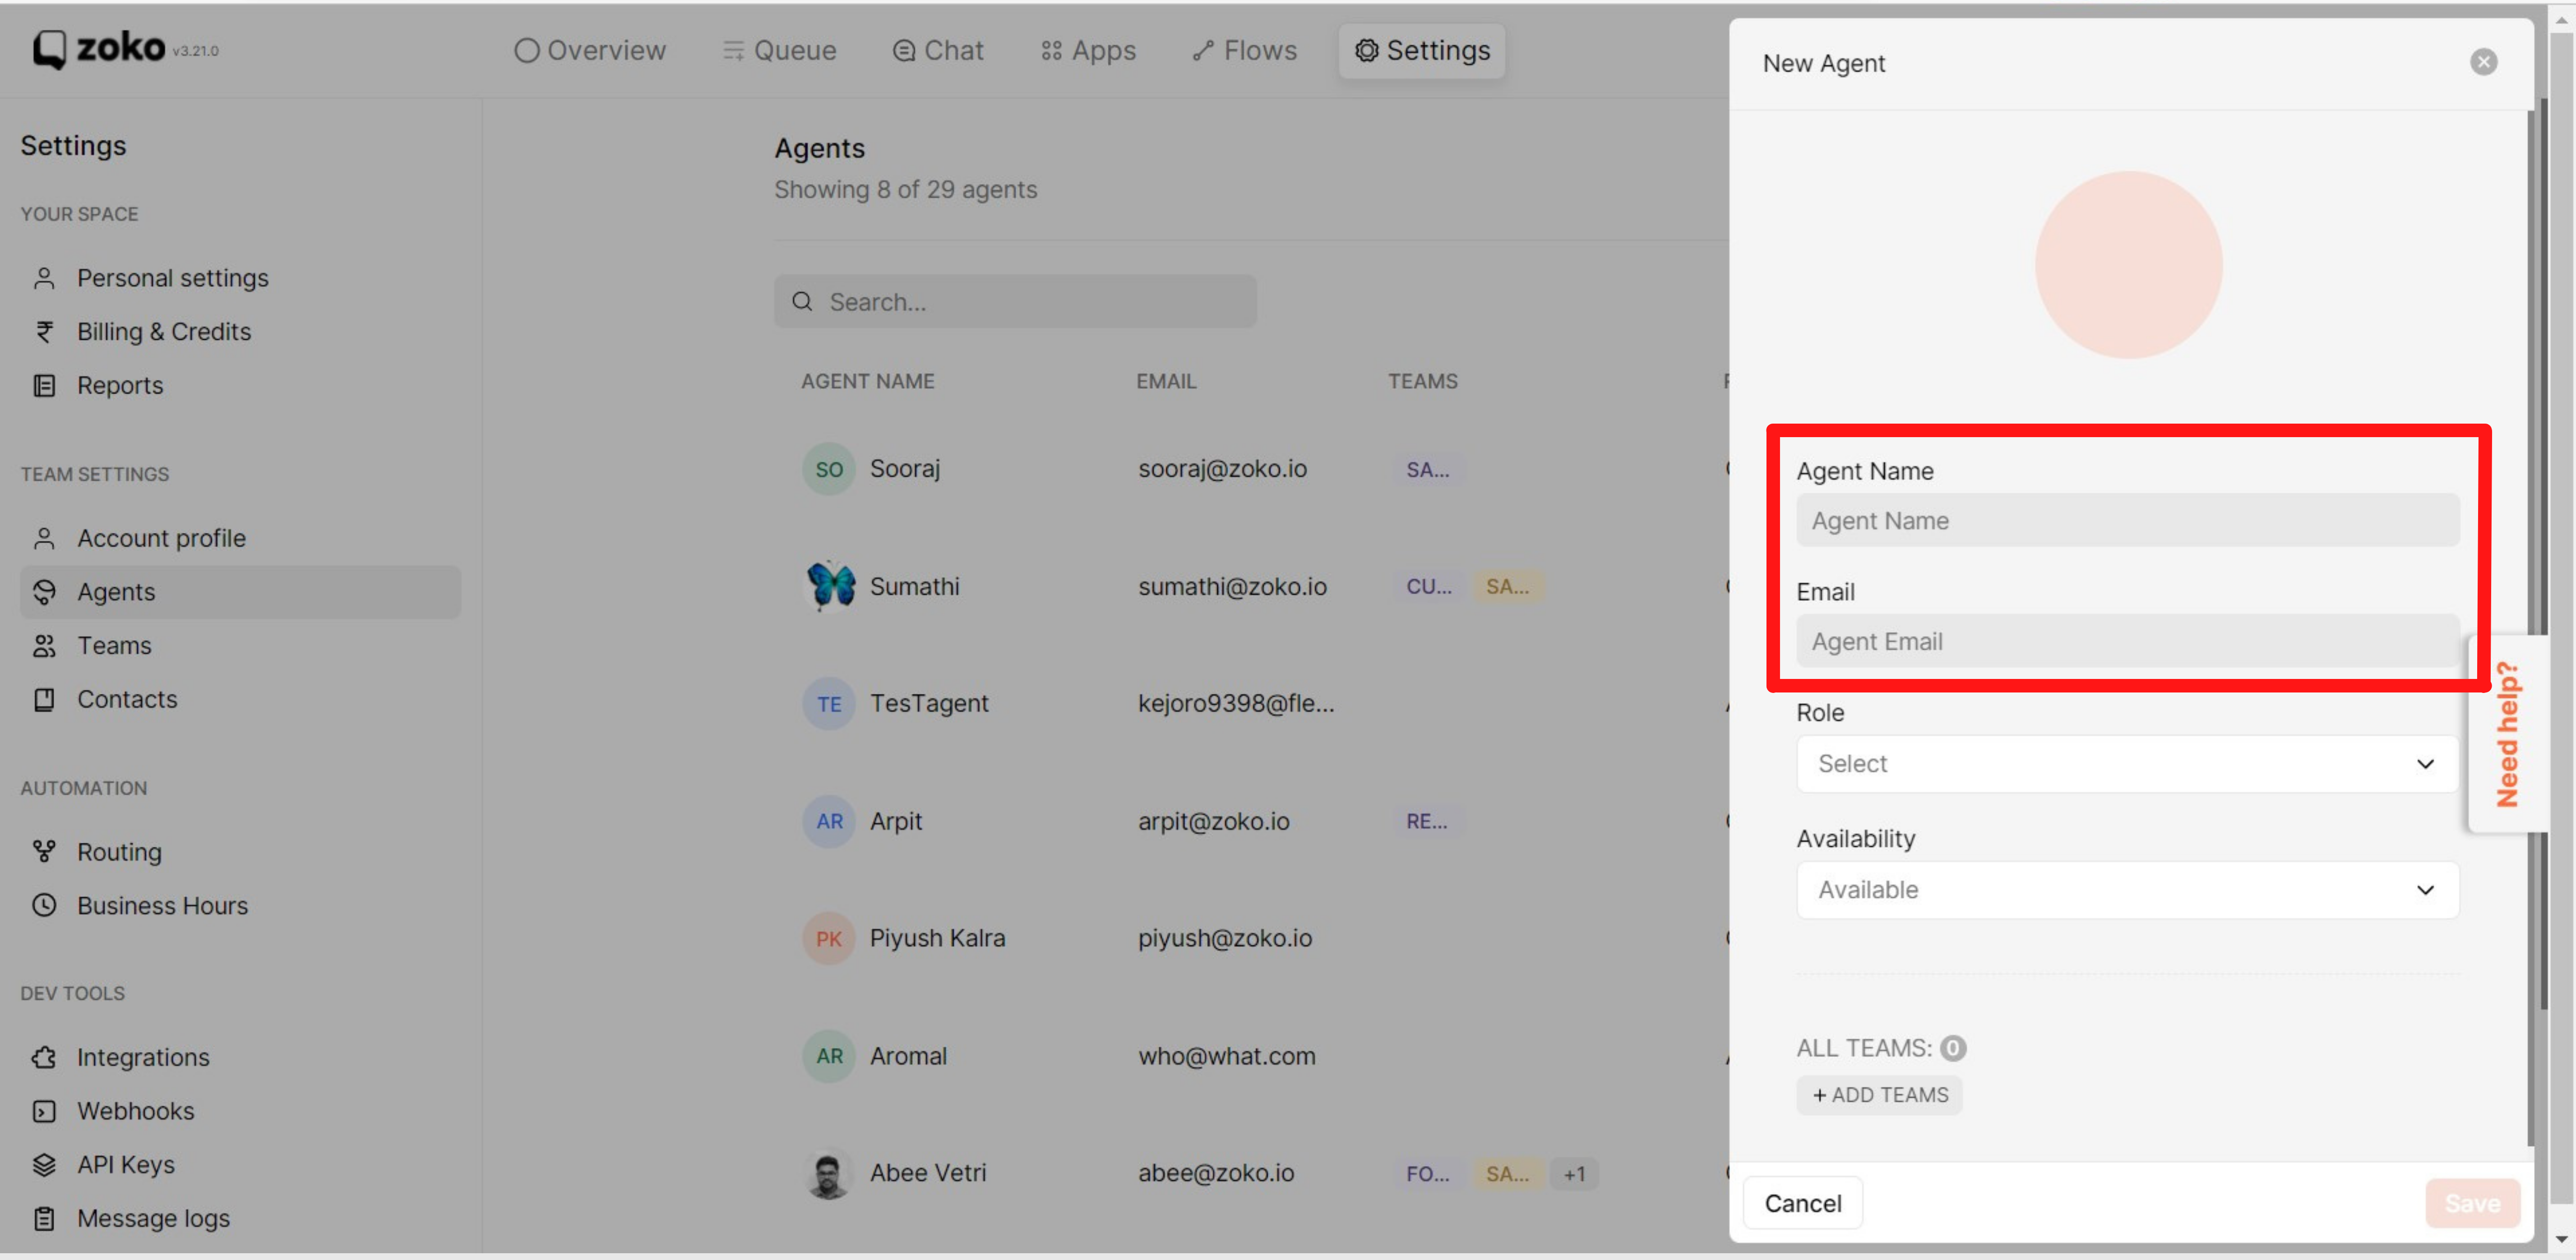This screenshot has height=1260, width=2576.
Task: Click email sooraj@zoko.io
Action: point(1222,469)
